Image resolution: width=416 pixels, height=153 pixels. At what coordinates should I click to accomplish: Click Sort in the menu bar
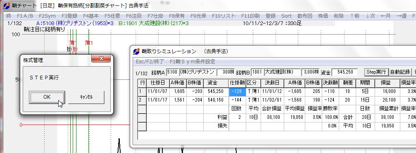(286, 16)
